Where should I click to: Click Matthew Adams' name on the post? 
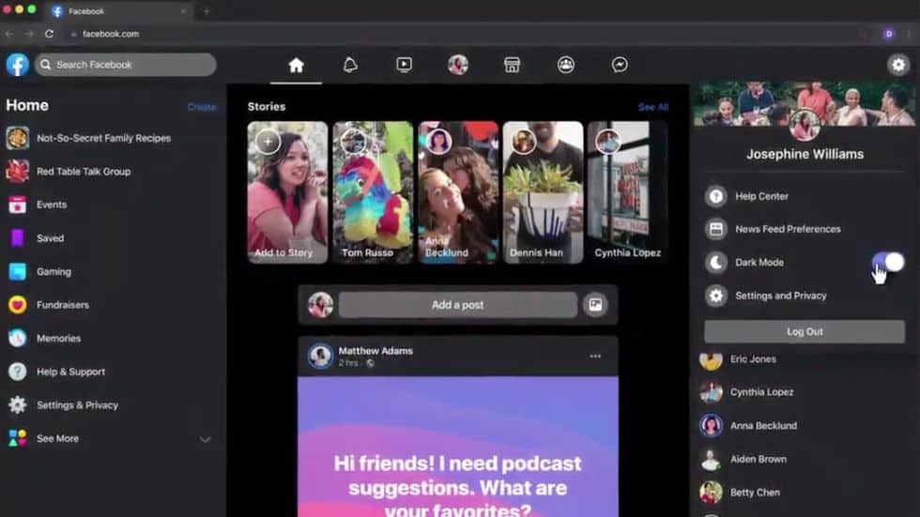click(x=376, y=351)
